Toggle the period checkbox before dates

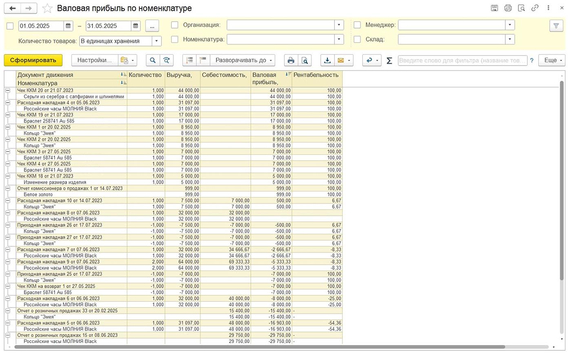(10, 26)
